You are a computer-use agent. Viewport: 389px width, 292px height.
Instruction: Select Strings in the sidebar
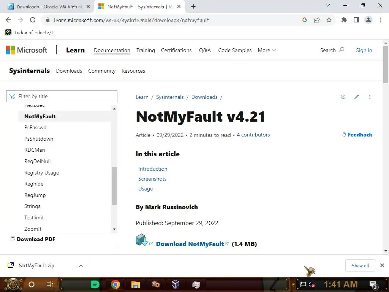pos(32,206)
